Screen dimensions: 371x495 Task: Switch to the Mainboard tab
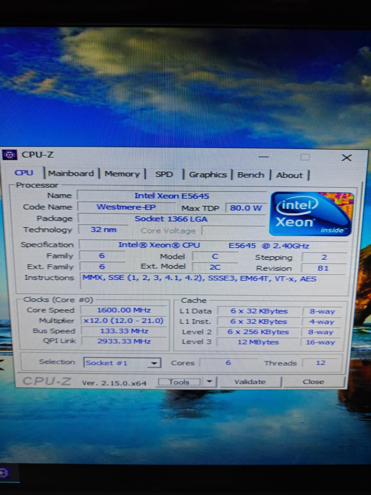[x=71, y=173]
